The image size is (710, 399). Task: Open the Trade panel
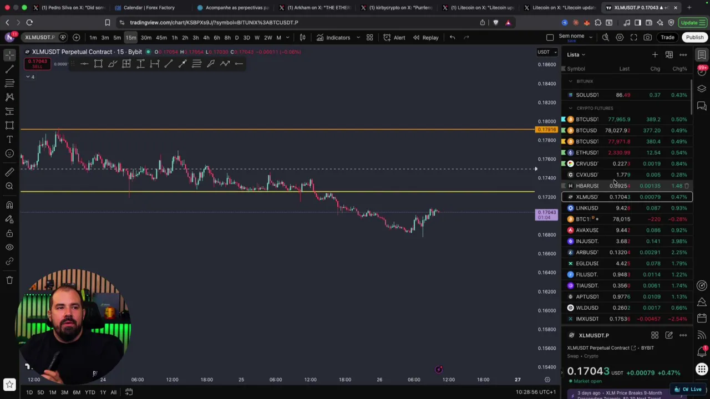(667, 38)
